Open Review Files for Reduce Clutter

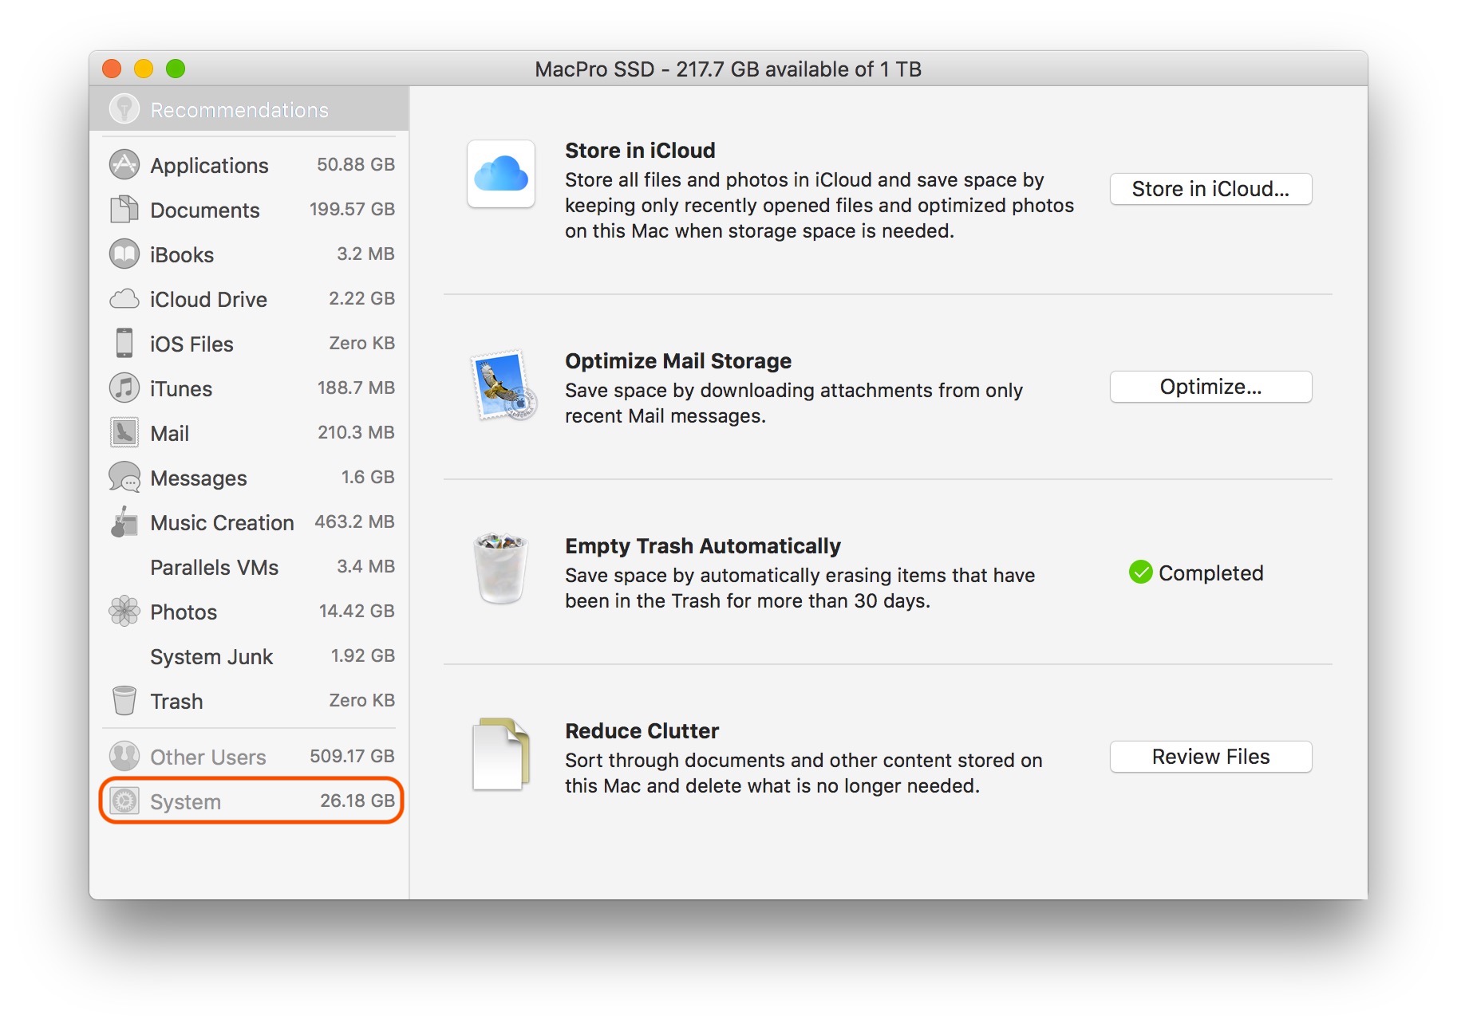pos(1210,757)
